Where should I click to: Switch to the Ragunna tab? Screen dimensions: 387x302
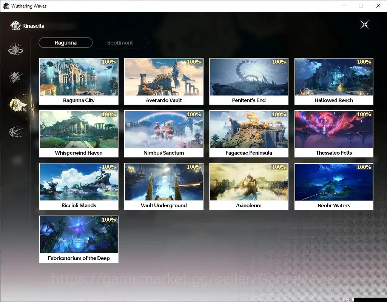coord(66,43)
